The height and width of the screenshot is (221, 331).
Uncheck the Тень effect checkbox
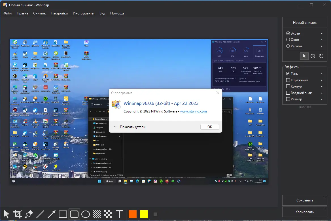(288, 74)
